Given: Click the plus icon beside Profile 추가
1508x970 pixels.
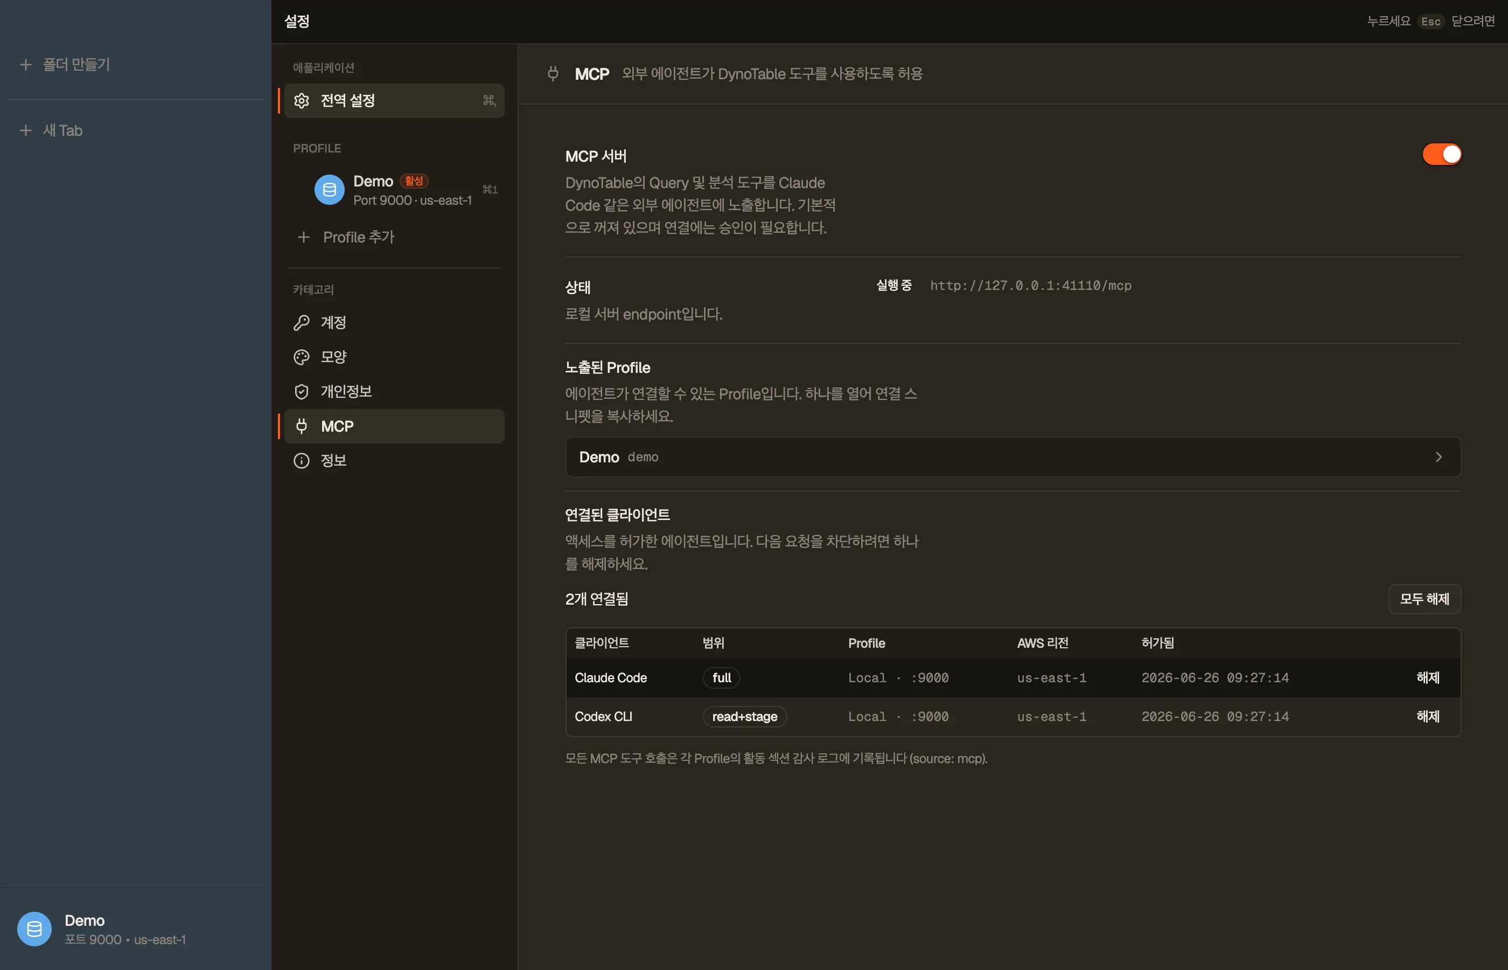Looking at the screenshot, I should [303, 238].
